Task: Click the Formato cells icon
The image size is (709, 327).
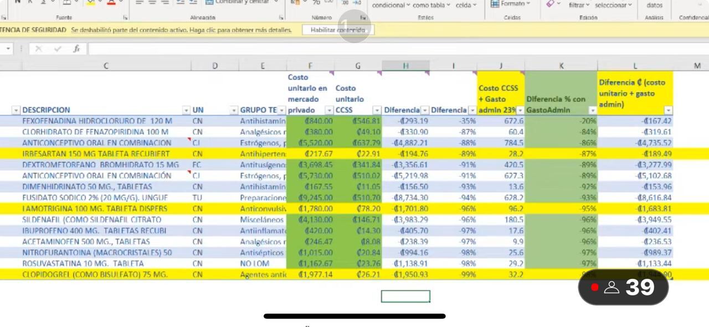Action: click(x=496, y=4)
